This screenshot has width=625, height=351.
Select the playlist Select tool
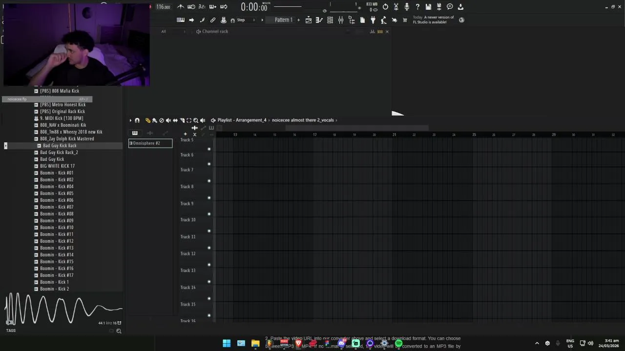tap(189, 120)
